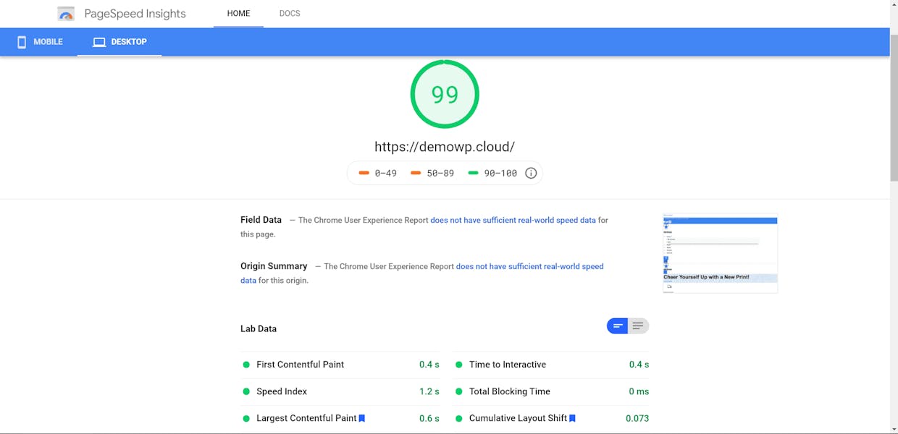
Task: Click the PageSpeed Insights logo icon
Action: point(66,14)
